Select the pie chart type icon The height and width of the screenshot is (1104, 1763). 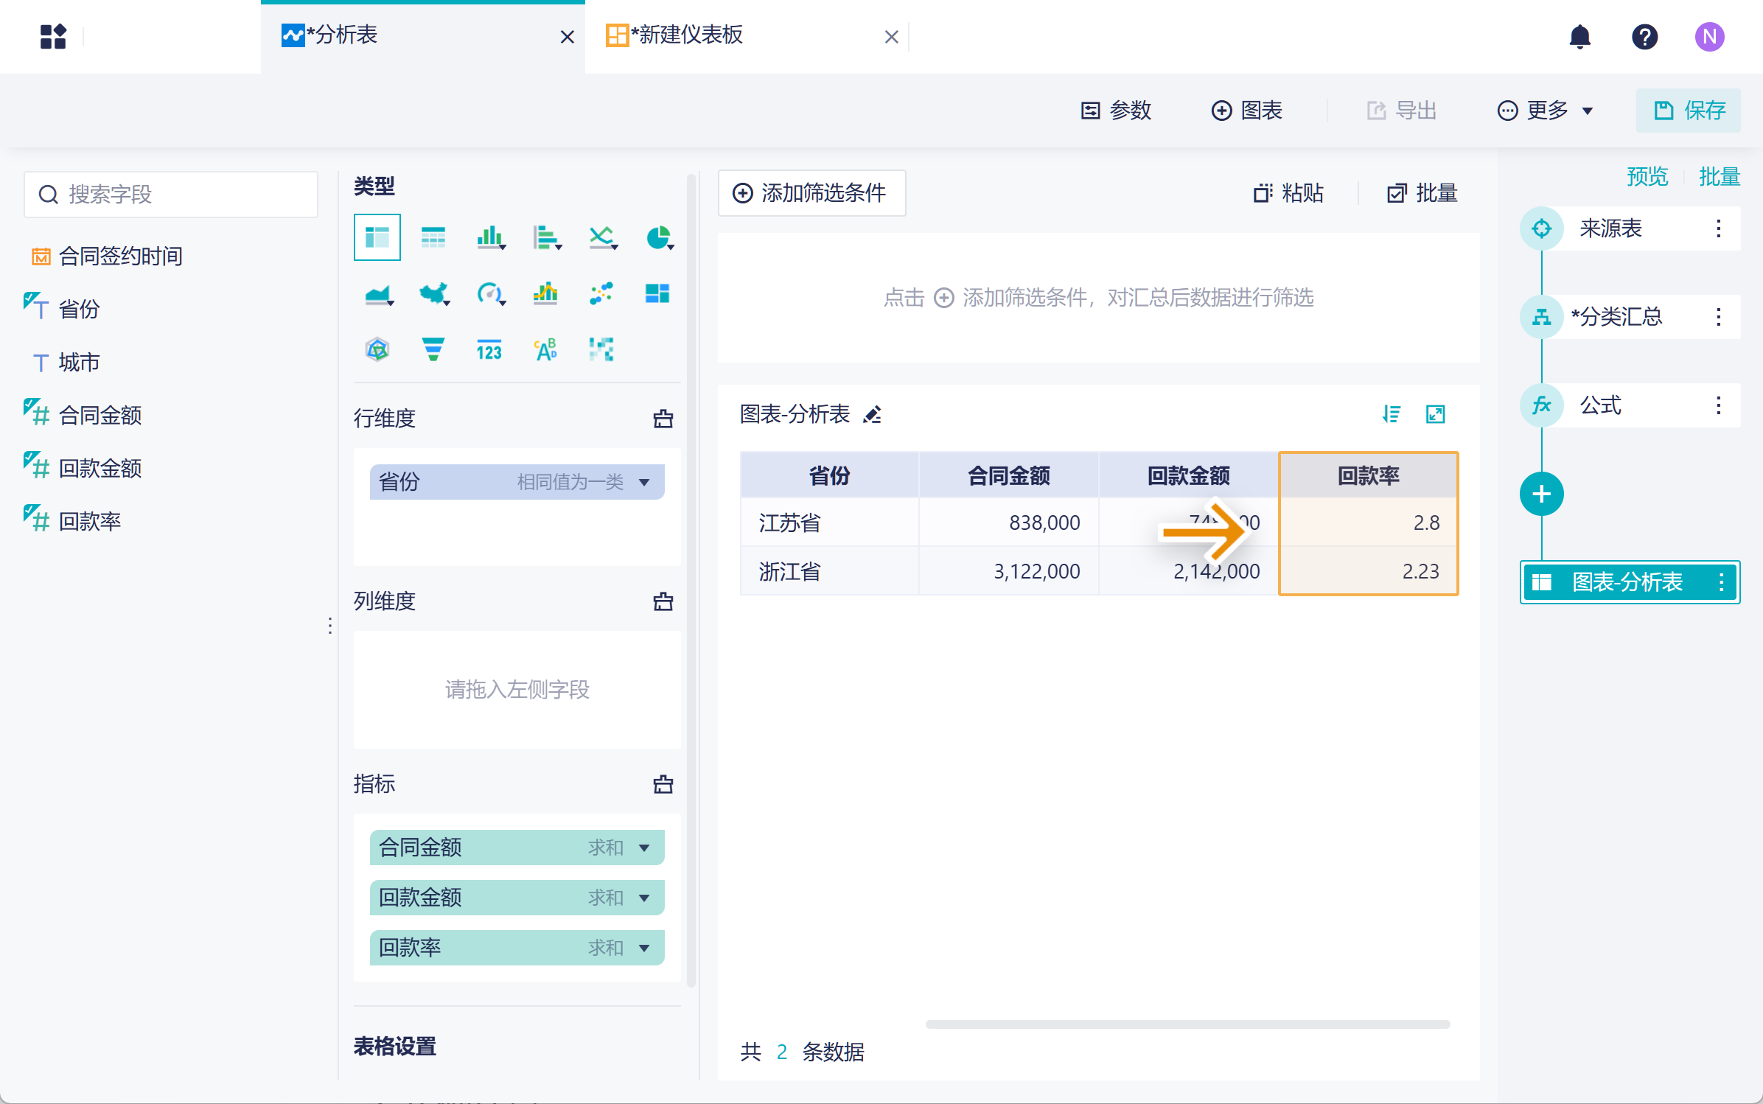coord(657,238)
